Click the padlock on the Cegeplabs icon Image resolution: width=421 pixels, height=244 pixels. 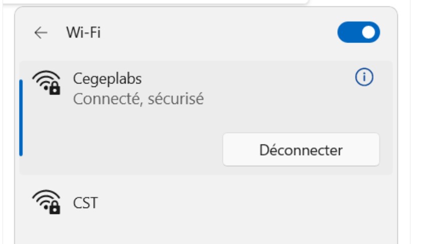[54, 89]
